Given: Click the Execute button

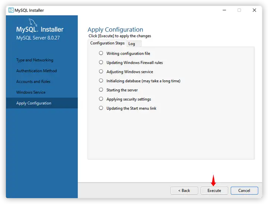Looking at the screenshot, I should [x=214, y=191].
